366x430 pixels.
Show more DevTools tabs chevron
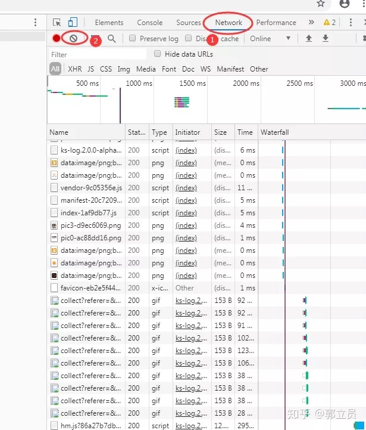pos(311,22)
